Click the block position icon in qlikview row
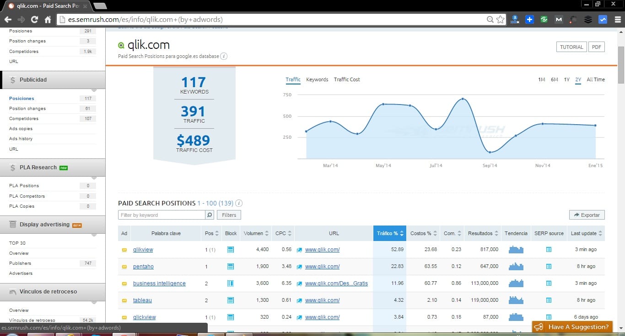 pyautogui.click(x=231, y=250)
